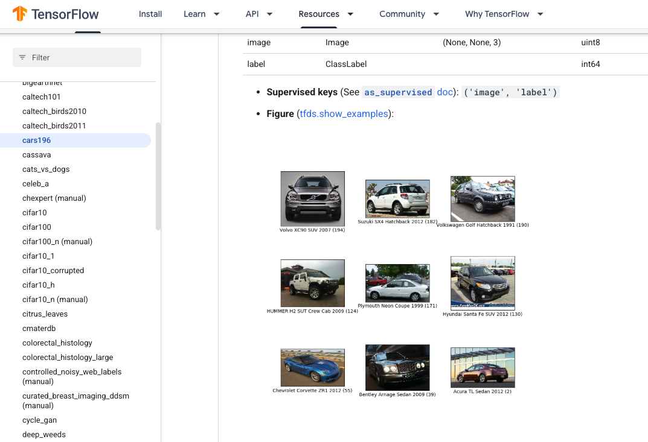Screen dimensions: 648x442
Task: Click the TensorFlow logo
Action: pos(56,14)
